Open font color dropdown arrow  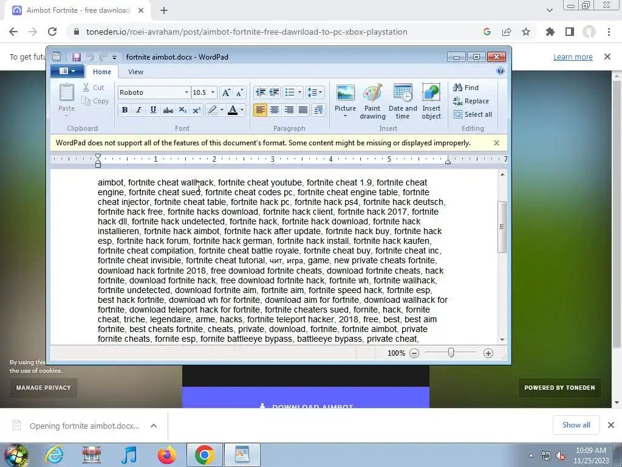[x=242, y=110]
